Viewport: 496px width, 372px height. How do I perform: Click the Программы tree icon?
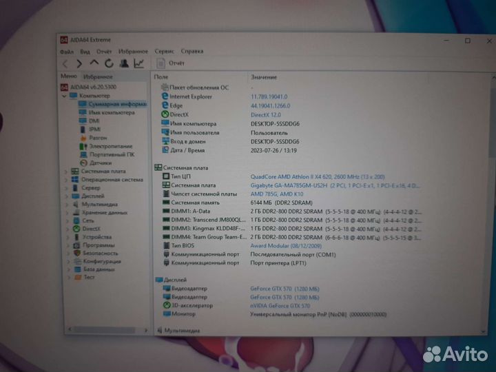(77, 245)
